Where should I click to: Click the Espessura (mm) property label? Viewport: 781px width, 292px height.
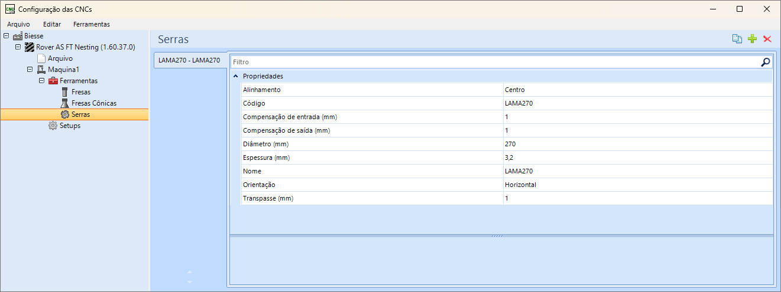[x=267, y=158]
